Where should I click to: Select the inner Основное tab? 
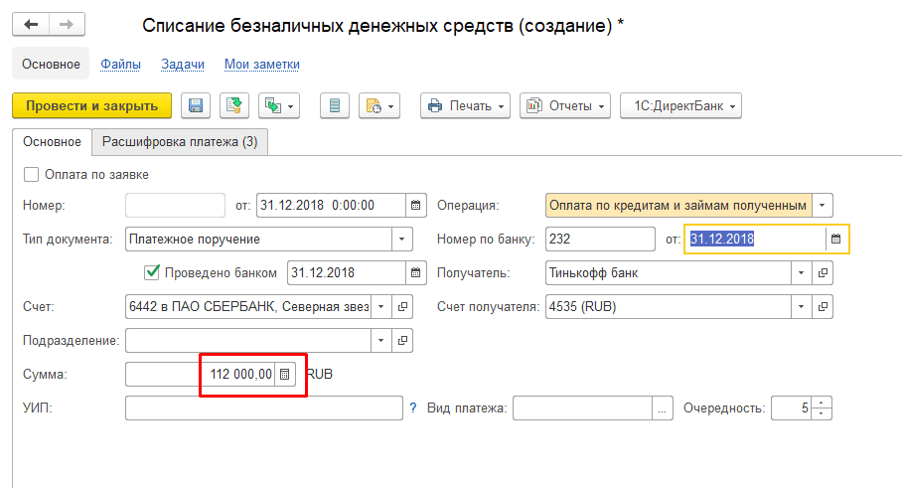pos(52,142)
